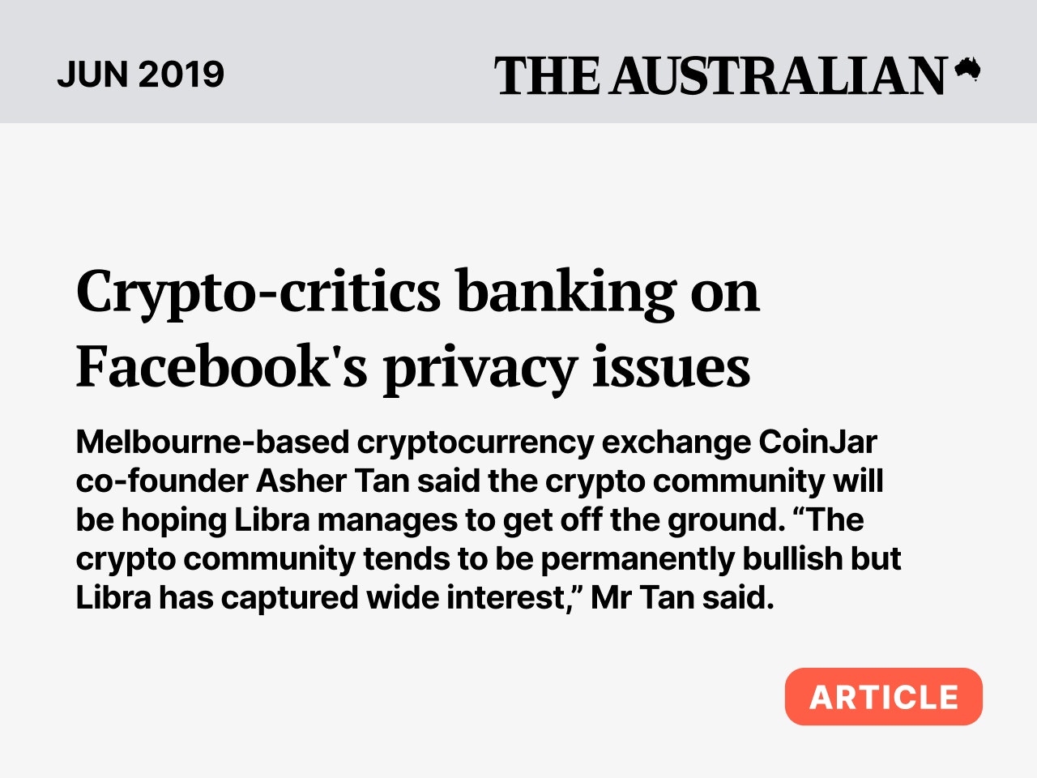Click "Mr Tan said" at paragraph end
1037x778 pixels.
click(x=682, y=598)
